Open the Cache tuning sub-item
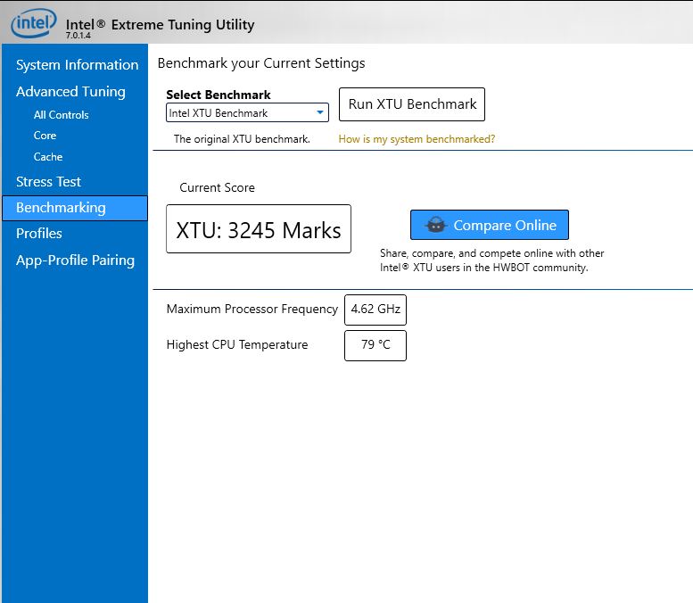This screenshot has height=603, width=693. (48, 157)
